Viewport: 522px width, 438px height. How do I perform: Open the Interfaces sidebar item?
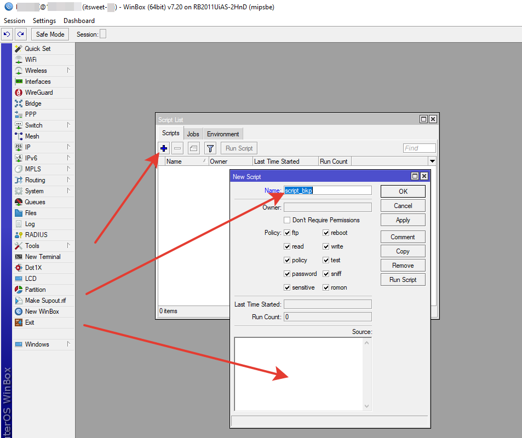tap(37, 82)
